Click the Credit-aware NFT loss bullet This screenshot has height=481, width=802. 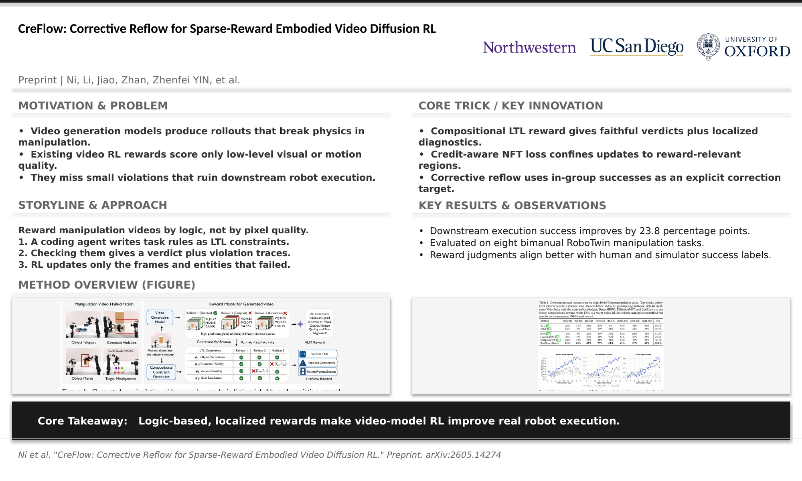pyautogui.click(x=580, y=160)
